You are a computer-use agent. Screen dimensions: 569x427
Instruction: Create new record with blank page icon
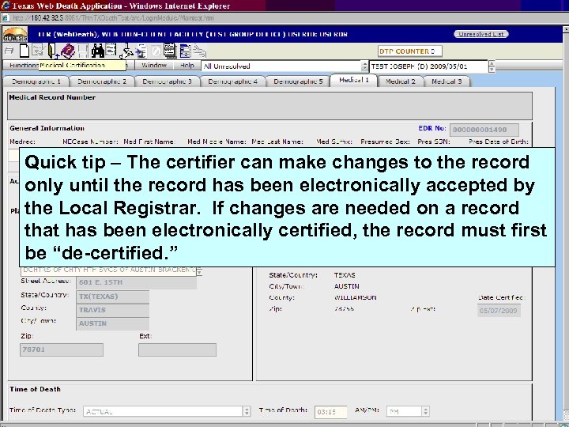24,51
